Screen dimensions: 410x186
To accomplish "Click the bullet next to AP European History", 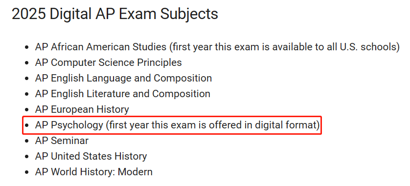I will (x=26, y=110).
